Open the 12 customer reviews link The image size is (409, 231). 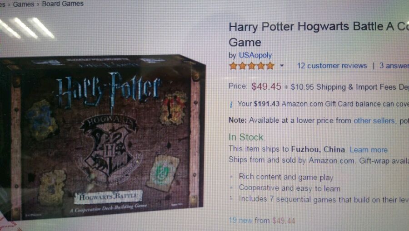[332, 66]
